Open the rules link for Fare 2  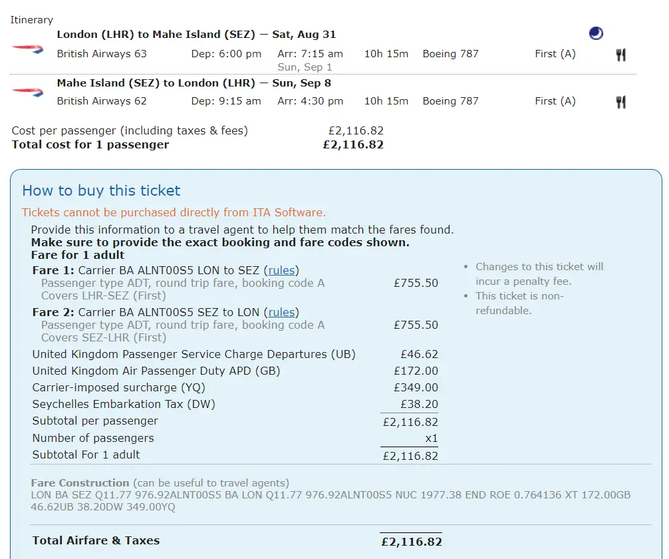click(x=281, y=312)
